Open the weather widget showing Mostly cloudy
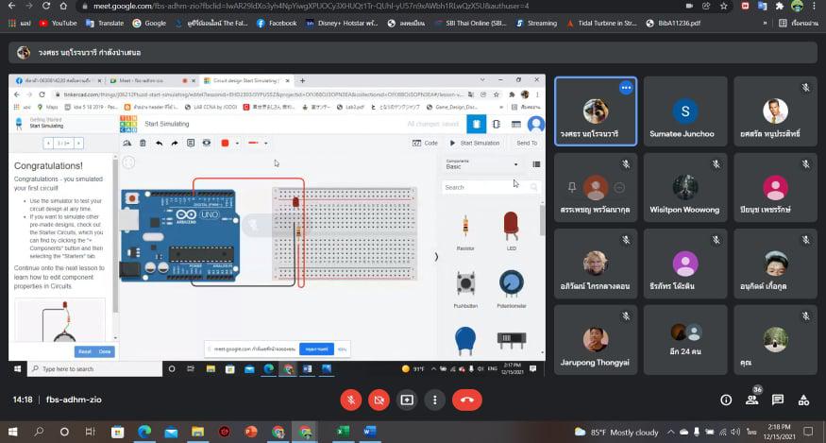The image size is (826, 443). coord(616,432)
